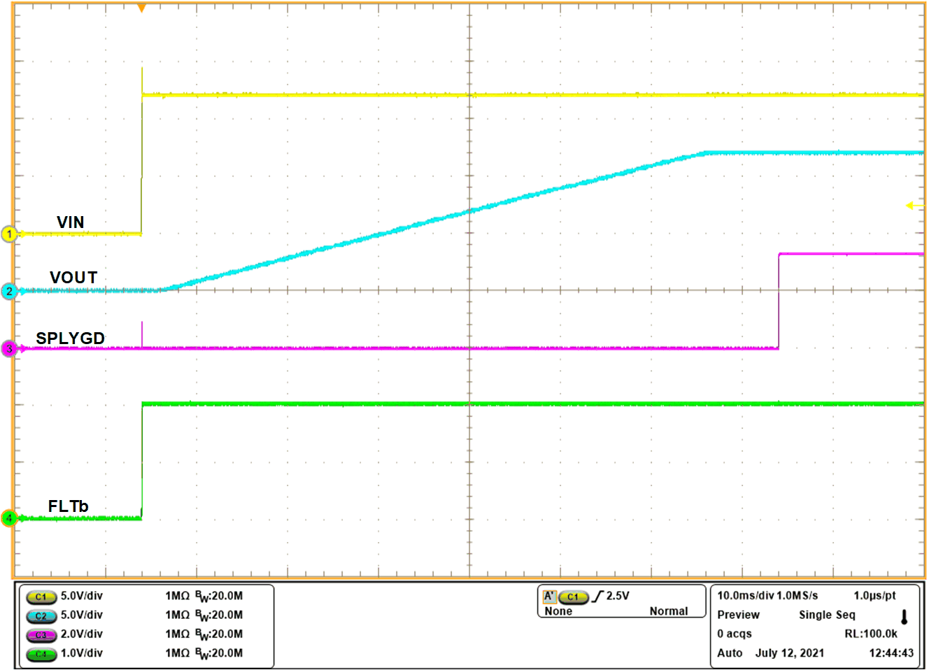The image size is (929, 670).
Task: Select channel 2 ground reference marker
Action: coord(9,291)
